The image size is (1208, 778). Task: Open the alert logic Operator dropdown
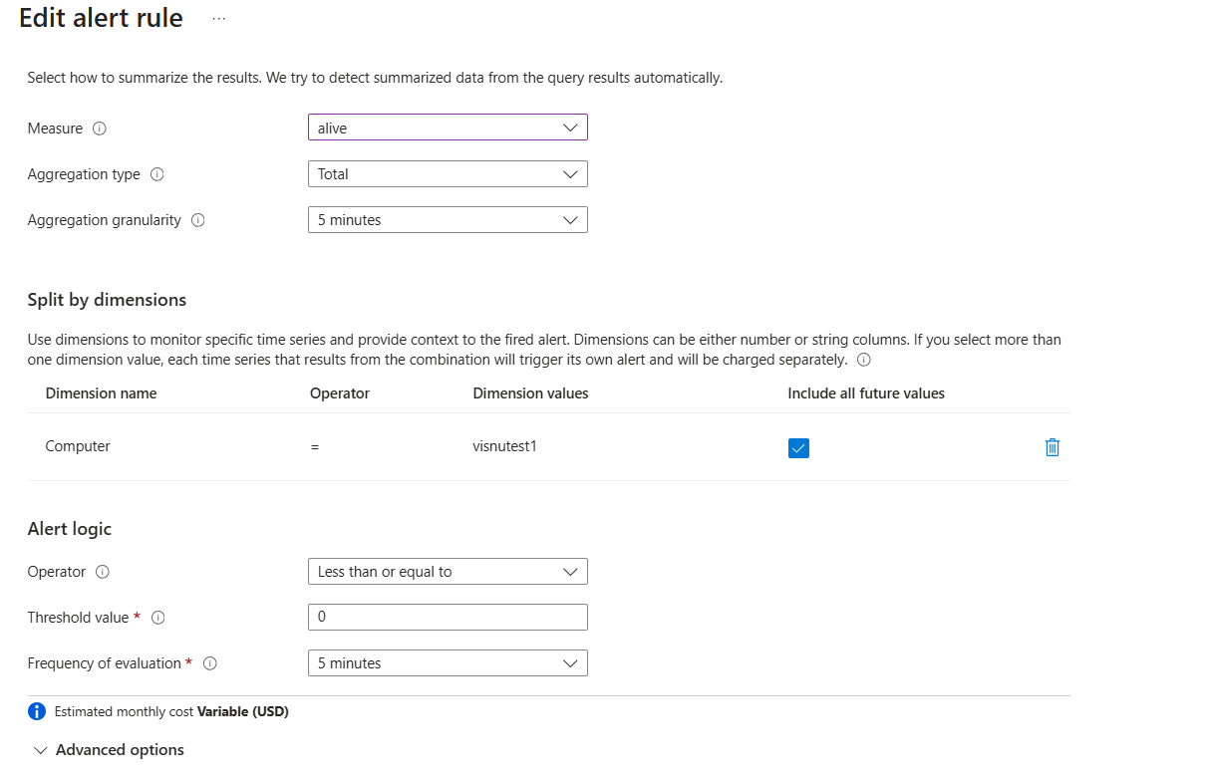448,572
